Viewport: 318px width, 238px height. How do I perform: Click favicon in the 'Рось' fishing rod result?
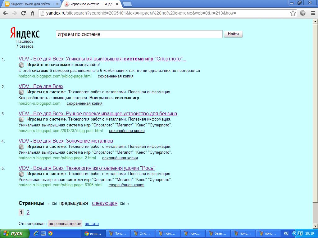coord(21,174)
